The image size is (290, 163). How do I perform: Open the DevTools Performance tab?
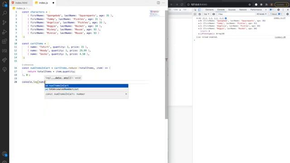[x=256, y=10]
